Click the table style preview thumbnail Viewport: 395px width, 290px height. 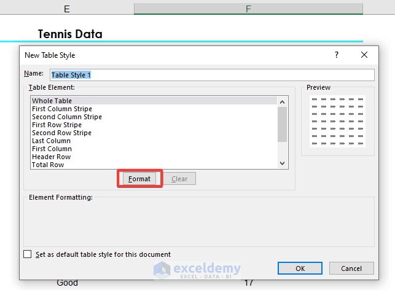coord(337,121)
